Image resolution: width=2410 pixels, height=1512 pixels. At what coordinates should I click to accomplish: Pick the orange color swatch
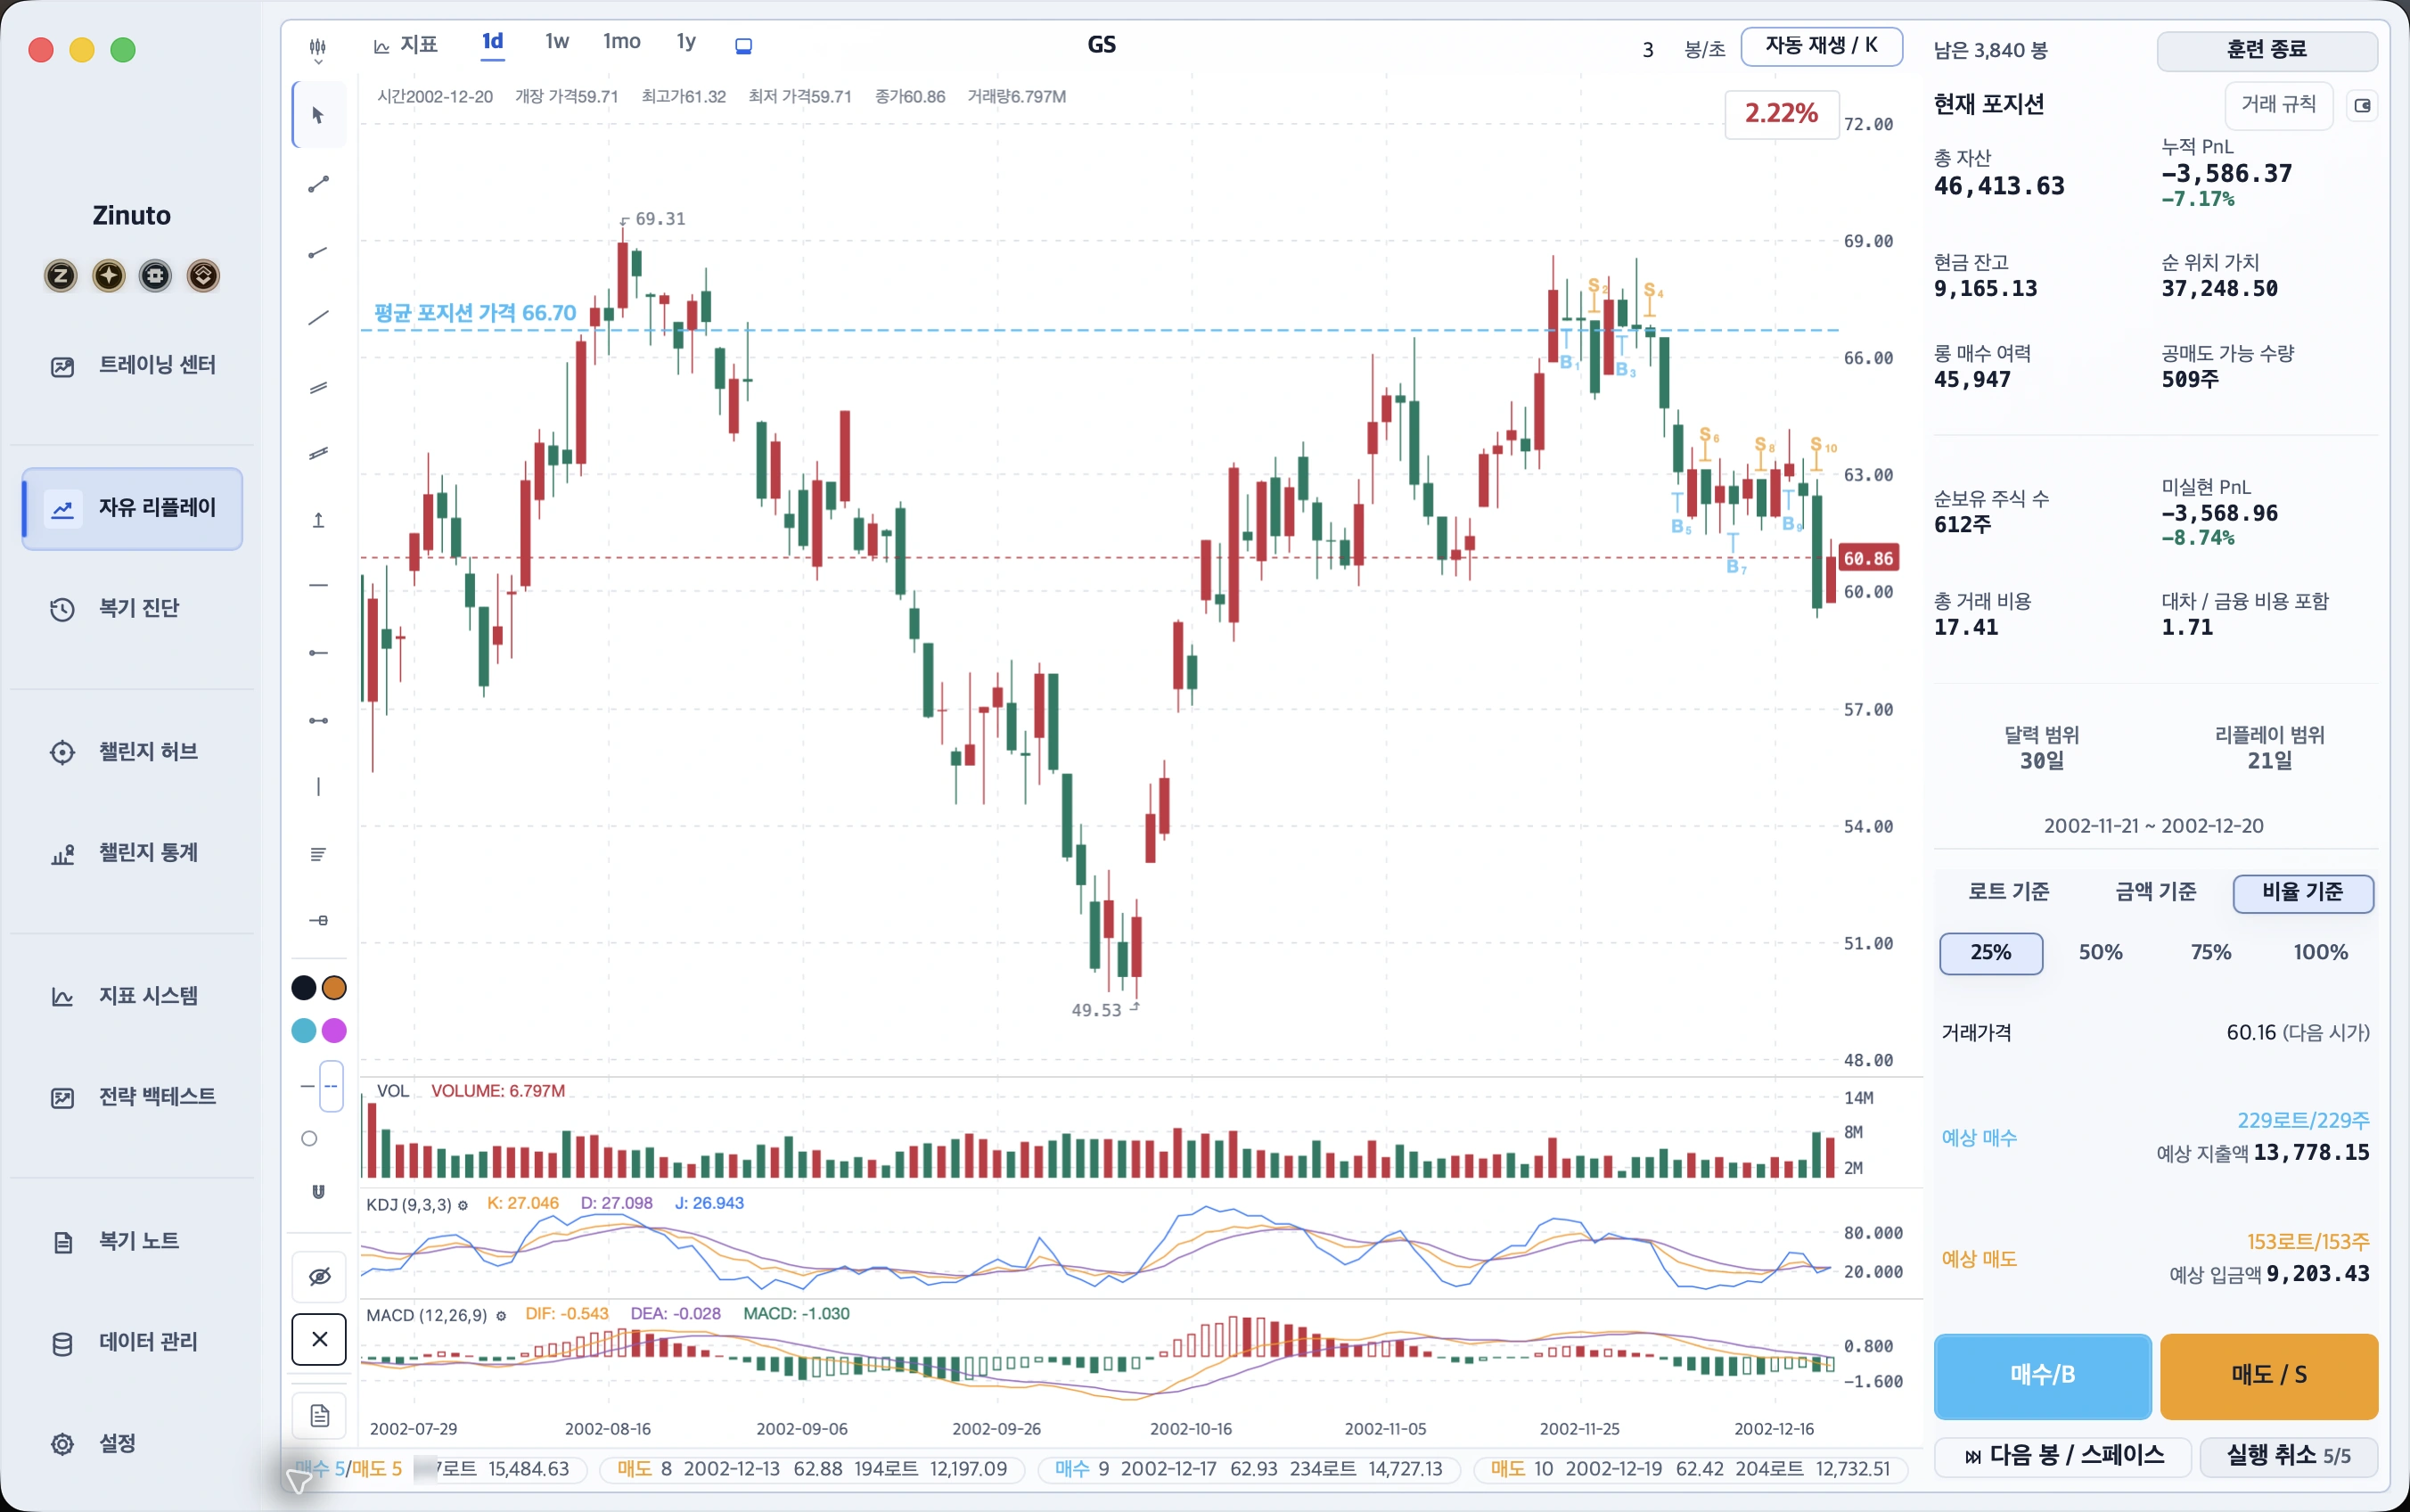point(335,988)
